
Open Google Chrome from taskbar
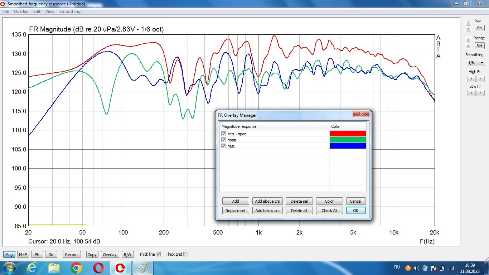pos(76,268)
